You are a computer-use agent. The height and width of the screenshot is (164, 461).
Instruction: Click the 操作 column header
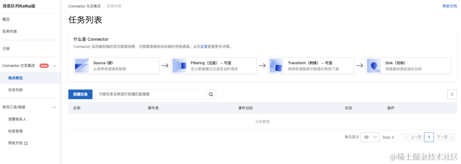click(391, 108)
